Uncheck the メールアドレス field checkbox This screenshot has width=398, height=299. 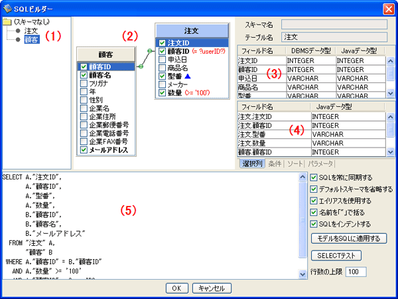click(83, 150)
